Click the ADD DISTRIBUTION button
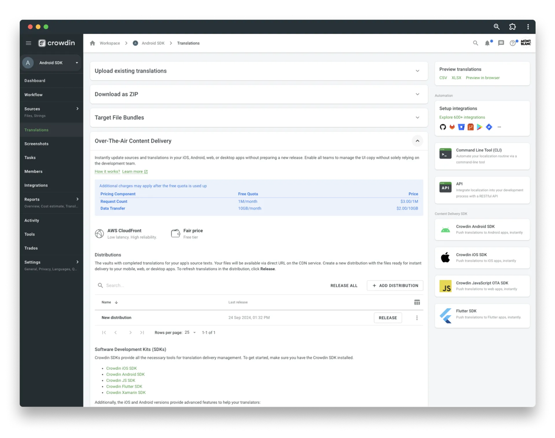The image size is (555, 438). click(x=395, y=285)
